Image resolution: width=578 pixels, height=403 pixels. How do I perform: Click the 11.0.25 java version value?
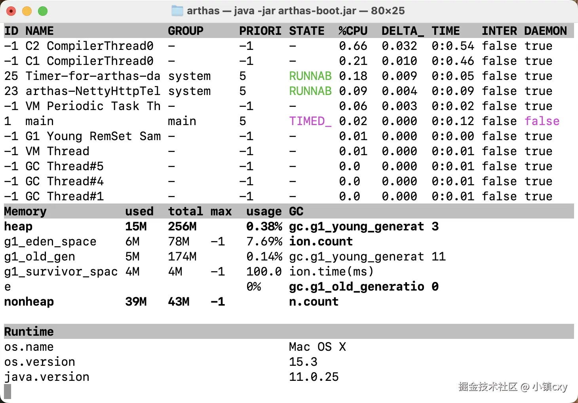[x=314, y=377]
